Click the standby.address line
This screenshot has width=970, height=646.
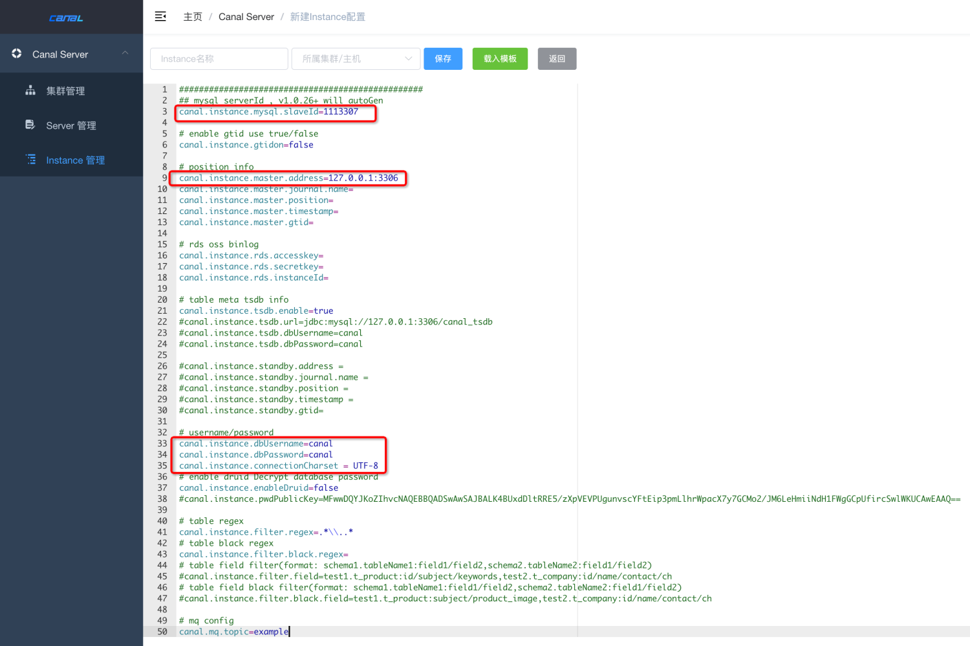pos(261,366)
